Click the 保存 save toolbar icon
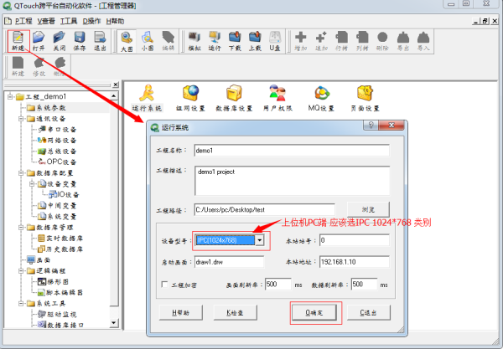503x349 pixels. 80,41
